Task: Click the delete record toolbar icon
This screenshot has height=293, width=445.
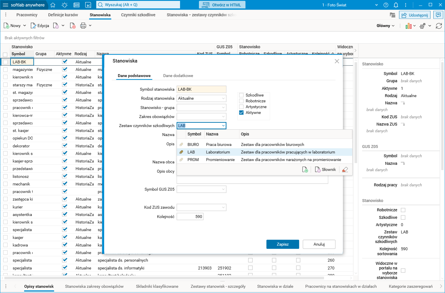Action: click(73, 26)
